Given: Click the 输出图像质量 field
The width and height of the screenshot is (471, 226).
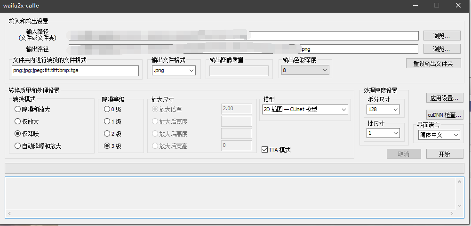Looking at the screenshot, I should [x=239, y=71].
